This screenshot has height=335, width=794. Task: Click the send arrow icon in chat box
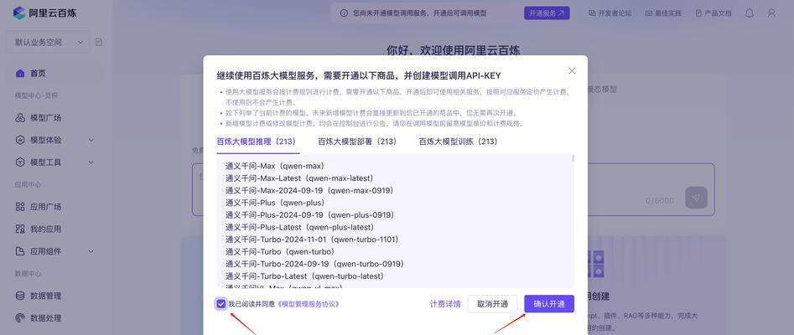click(x=696, y=198)
